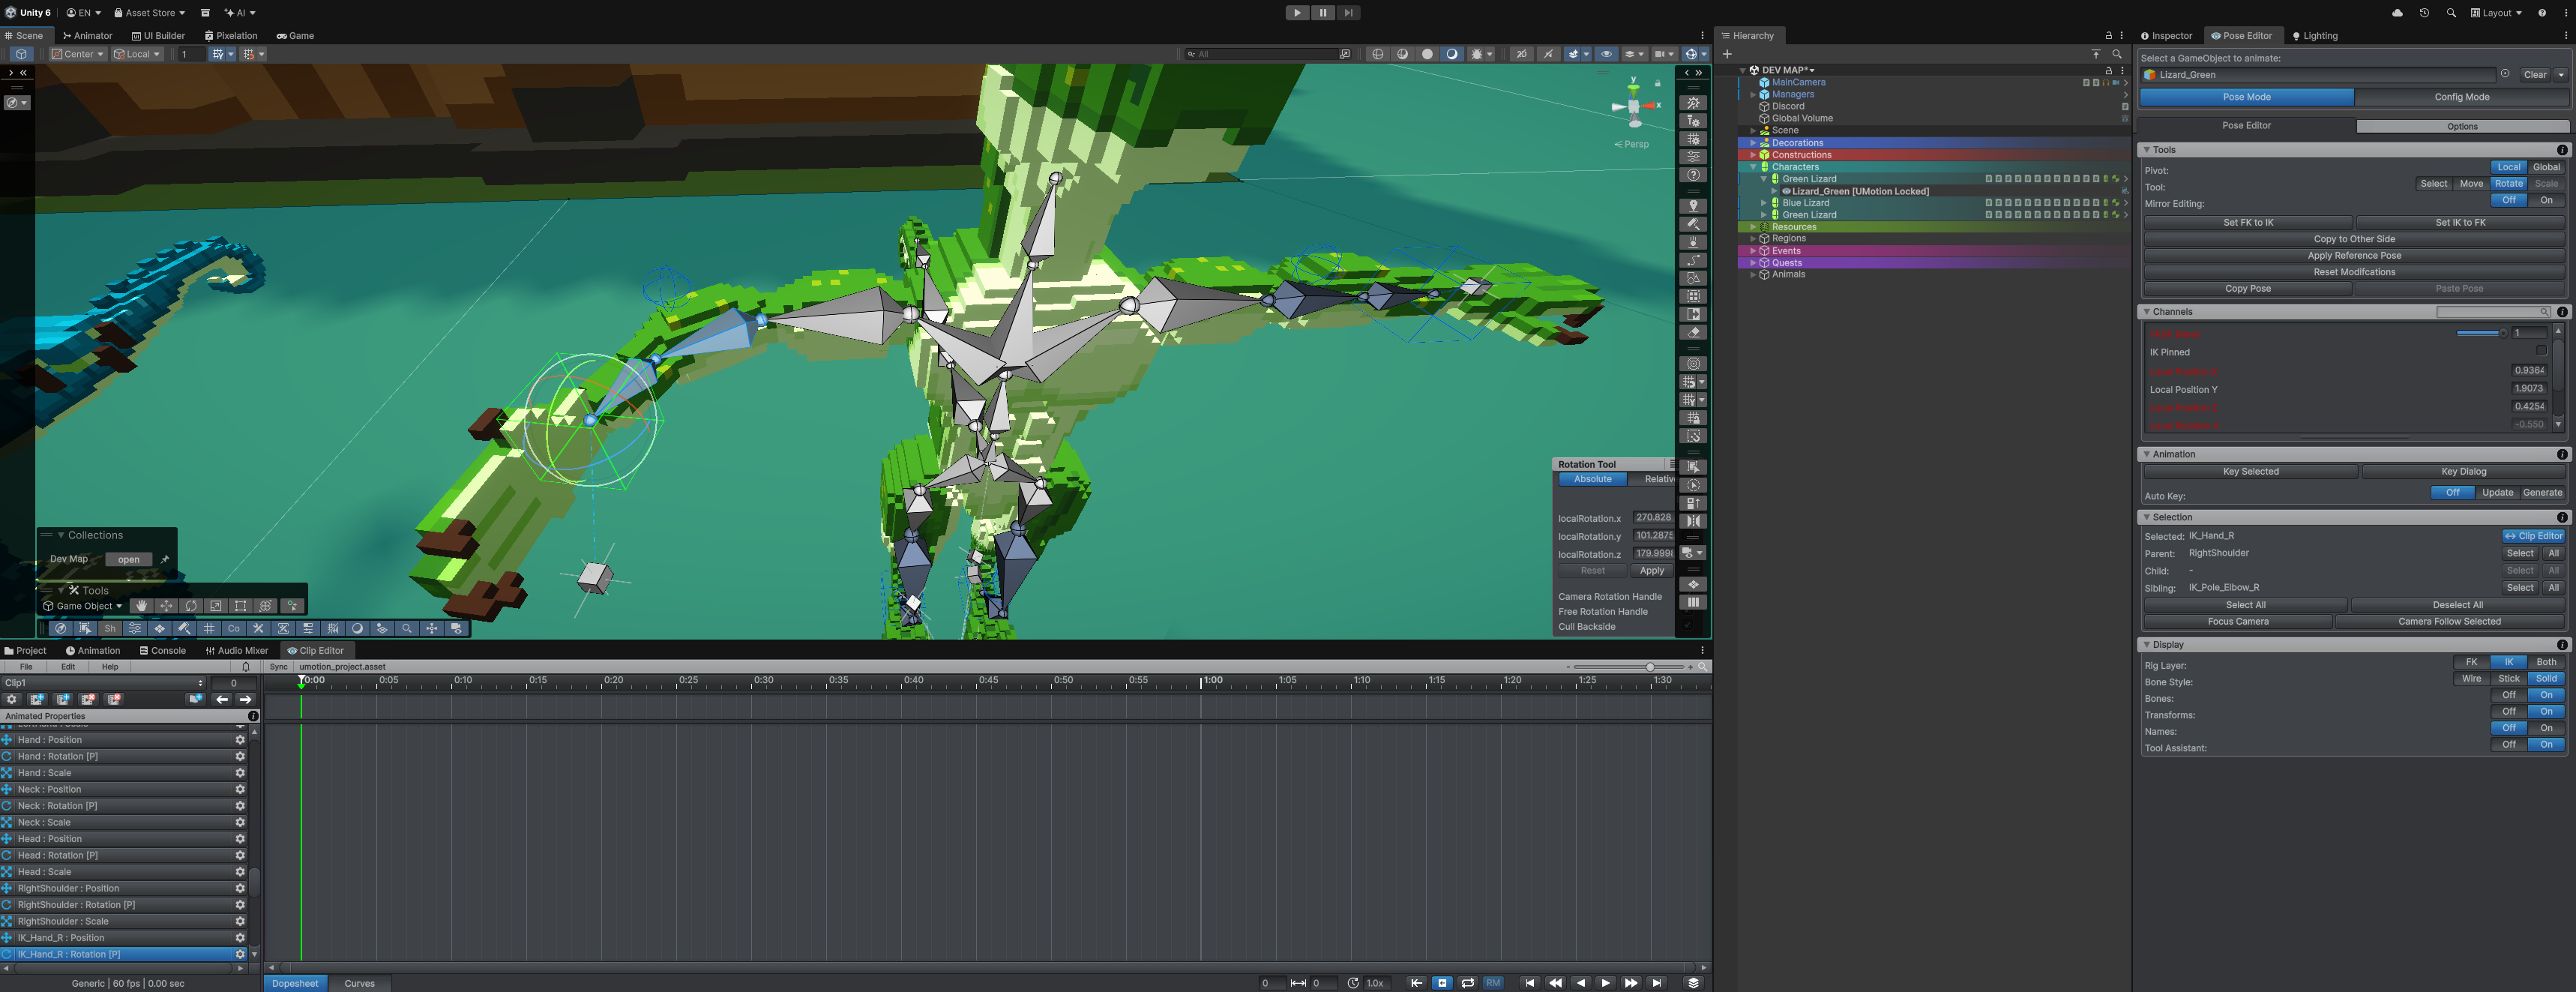Image resolution: width=2576 pixels, height=992 pixels.
Task: Click the search icon in Hierarchy panel
Action: 2116,54
